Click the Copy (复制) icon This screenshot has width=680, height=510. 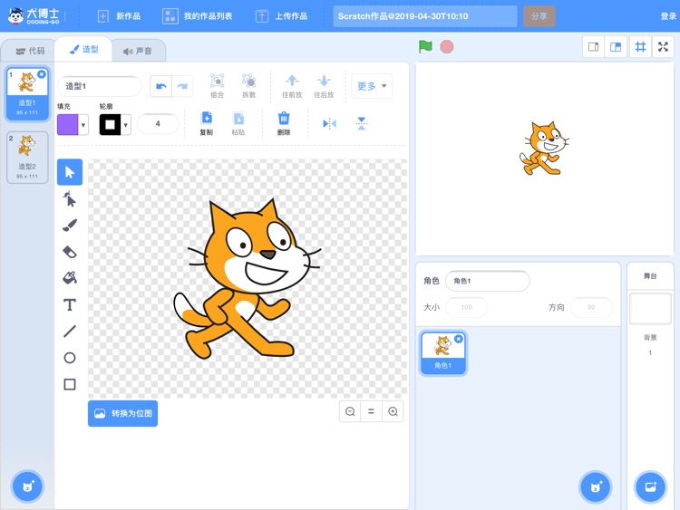[207, 123]
